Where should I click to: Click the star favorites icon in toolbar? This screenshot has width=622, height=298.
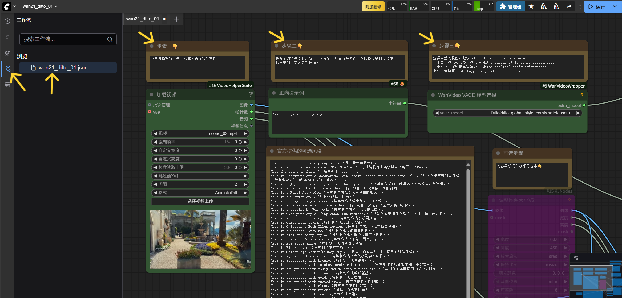coord(531,6)
